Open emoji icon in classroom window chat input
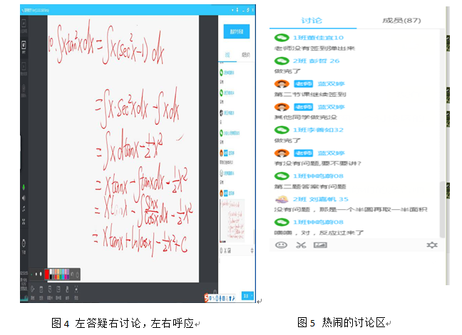 (x=222, y=250)
